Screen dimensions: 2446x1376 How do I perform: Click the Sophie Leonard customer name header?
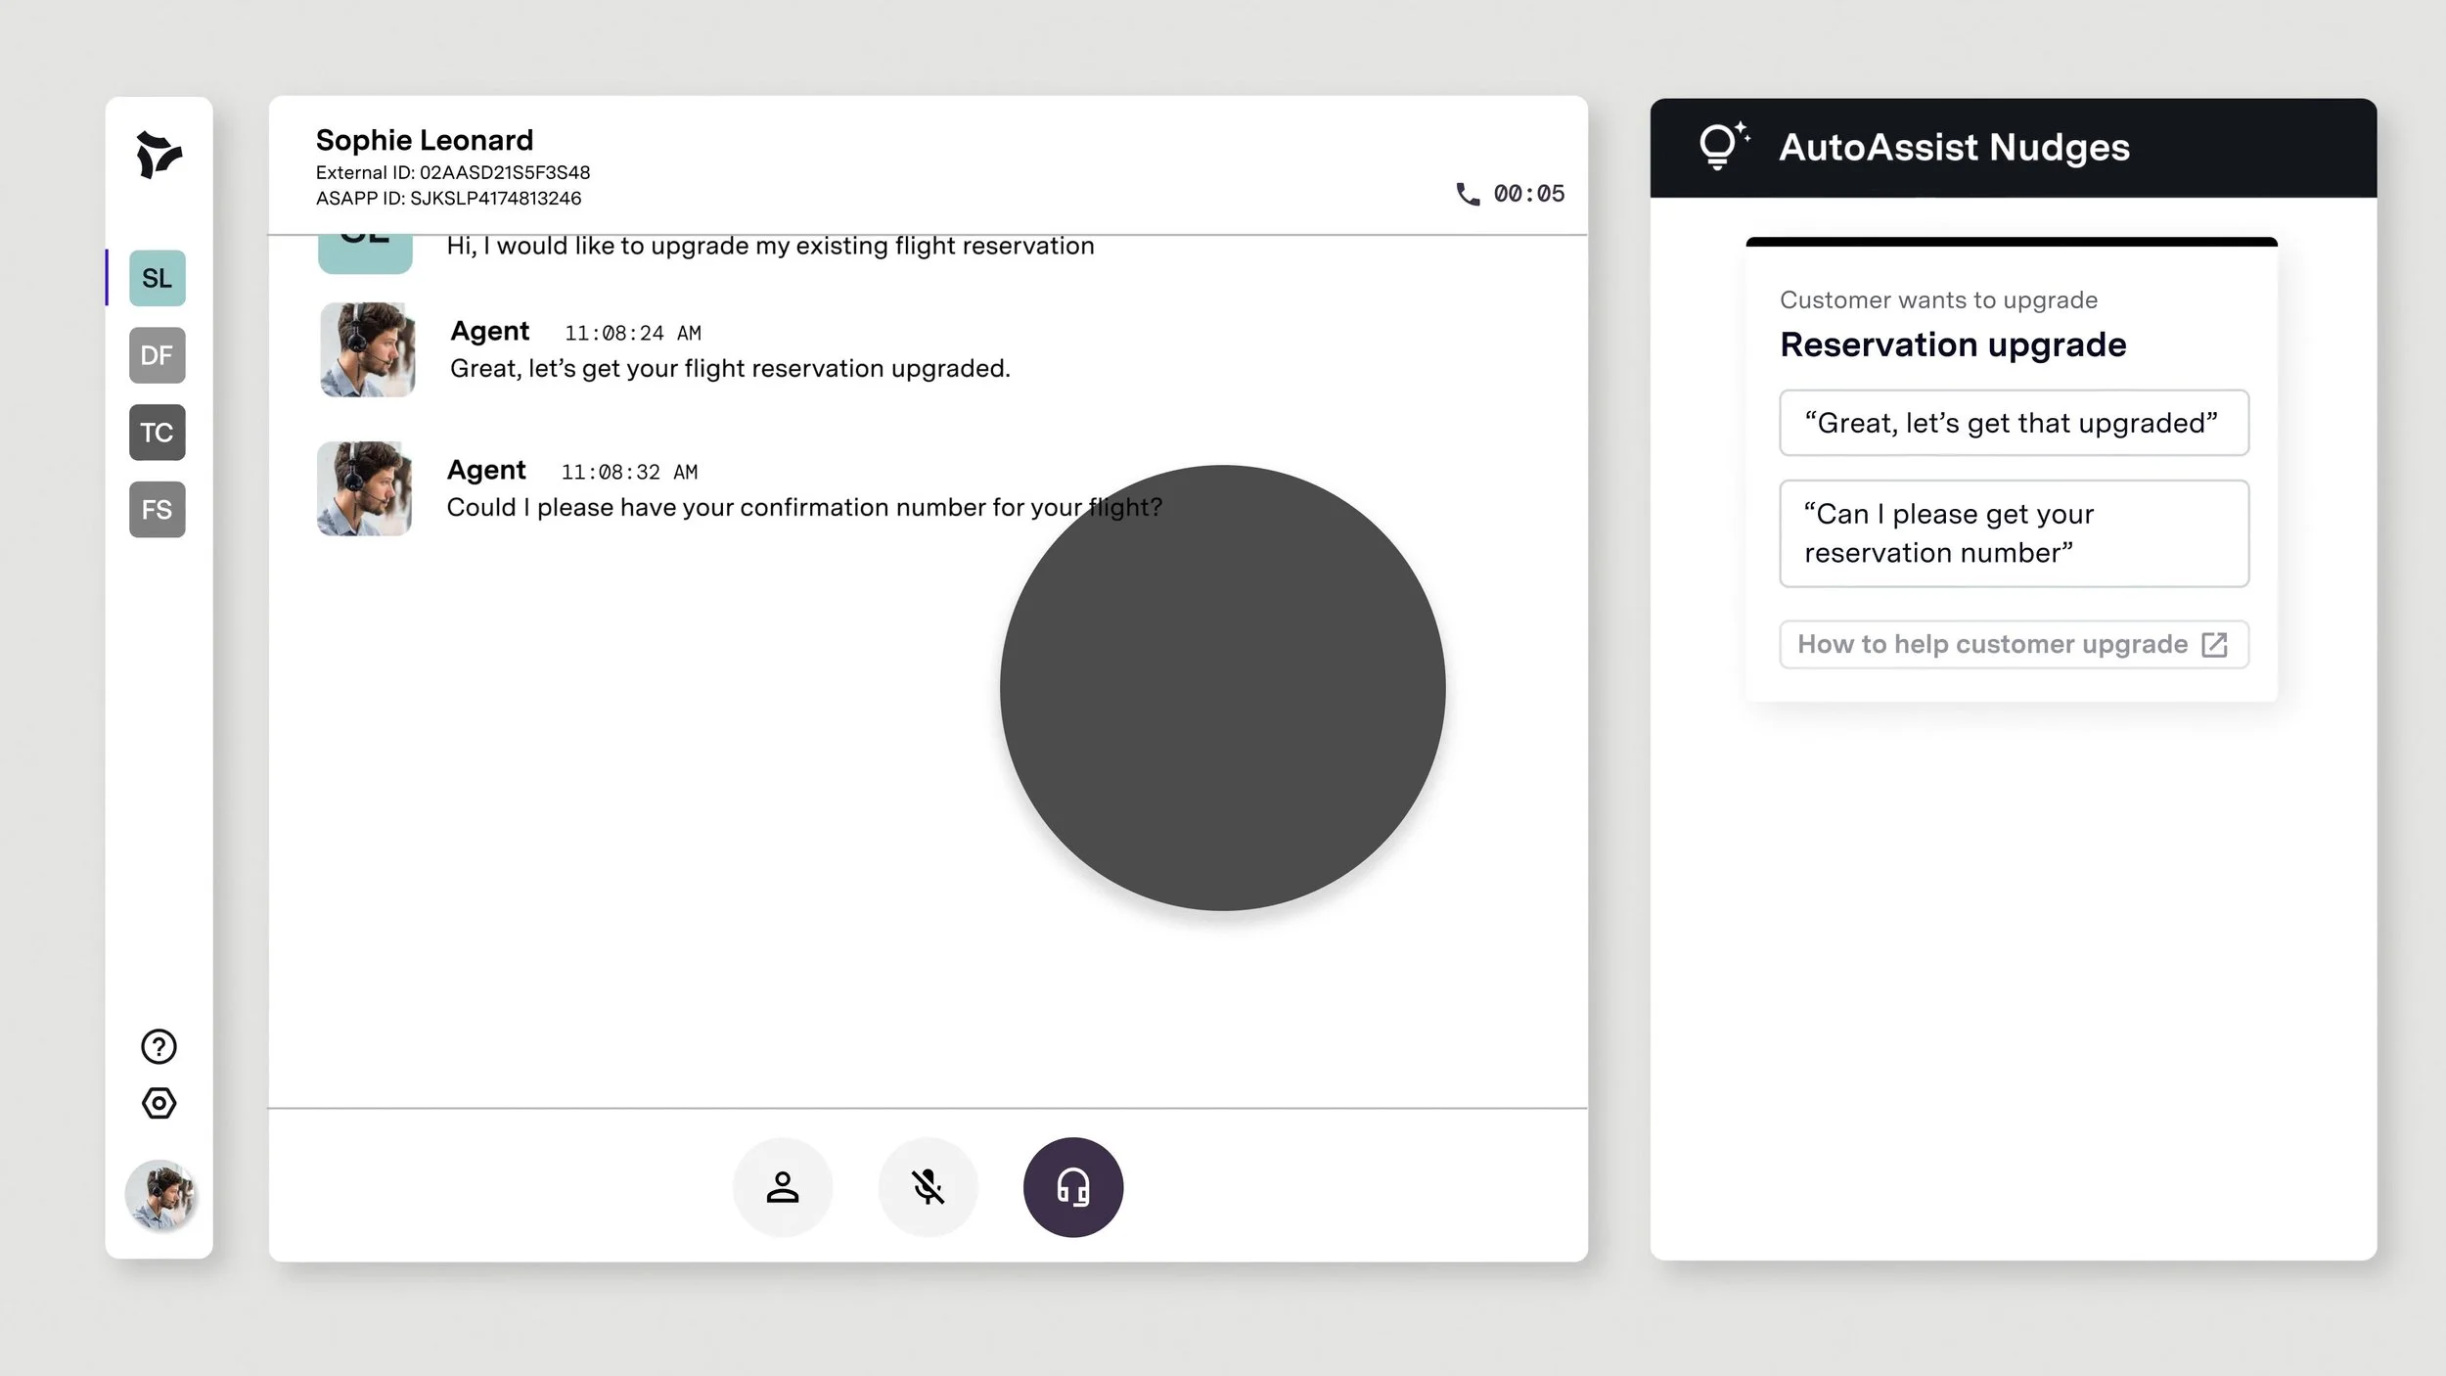424,140
